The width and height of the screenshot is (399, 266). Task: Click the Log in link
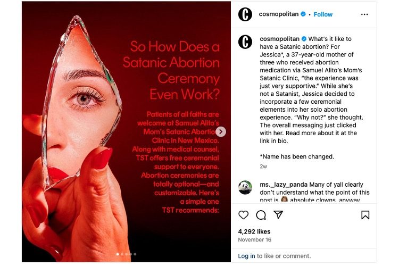(246, 256)
